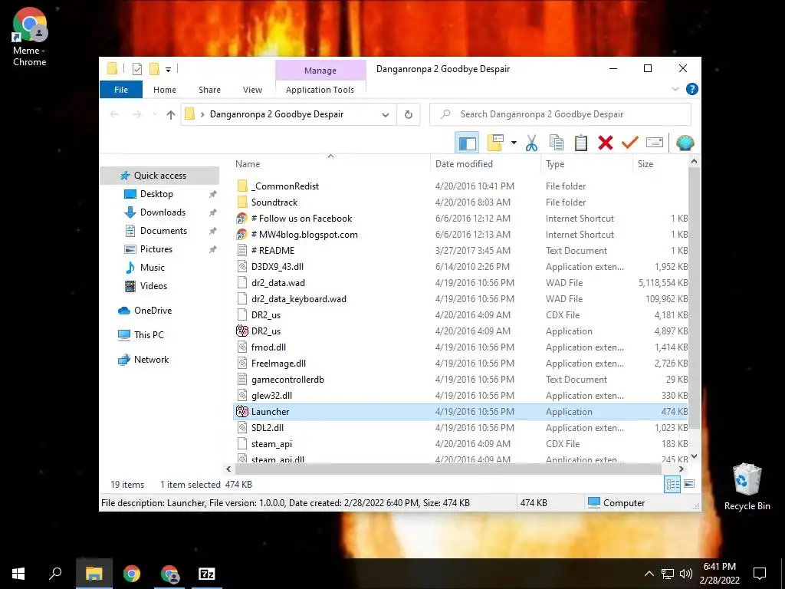Toggle the navigation pane layout button
785x589 pixels.
point(467,143)
